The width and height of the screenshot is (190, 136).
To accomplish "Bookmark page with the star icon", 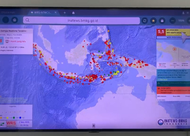I will click(153, 21).
